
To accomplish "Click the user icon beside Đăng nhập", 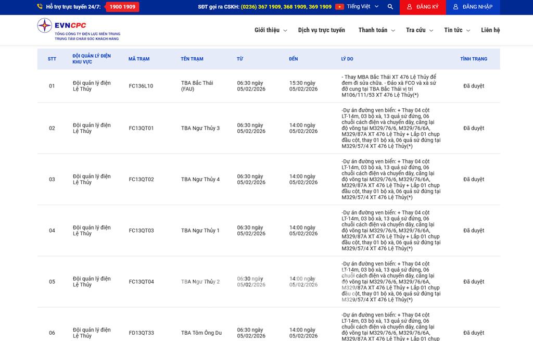I will [456, 7].
